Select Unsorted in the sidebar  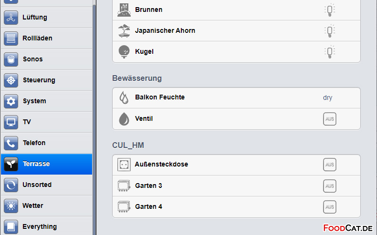47,185
